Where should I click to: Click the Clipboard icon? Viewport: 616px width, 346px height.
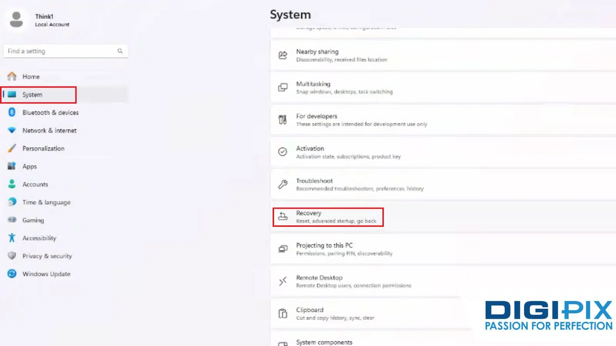click(283, 313)
